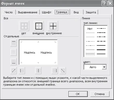The image size is (114, 100).
Task: Open the 'цвет' Авто color dropdown
Action: (104, 67)
